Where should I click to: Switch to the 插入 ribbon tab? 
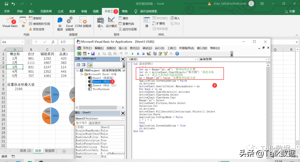(31, 11)
